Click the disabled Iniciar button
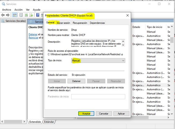The width and height of the screenshot is (175, 129). (x=57, y=81)
